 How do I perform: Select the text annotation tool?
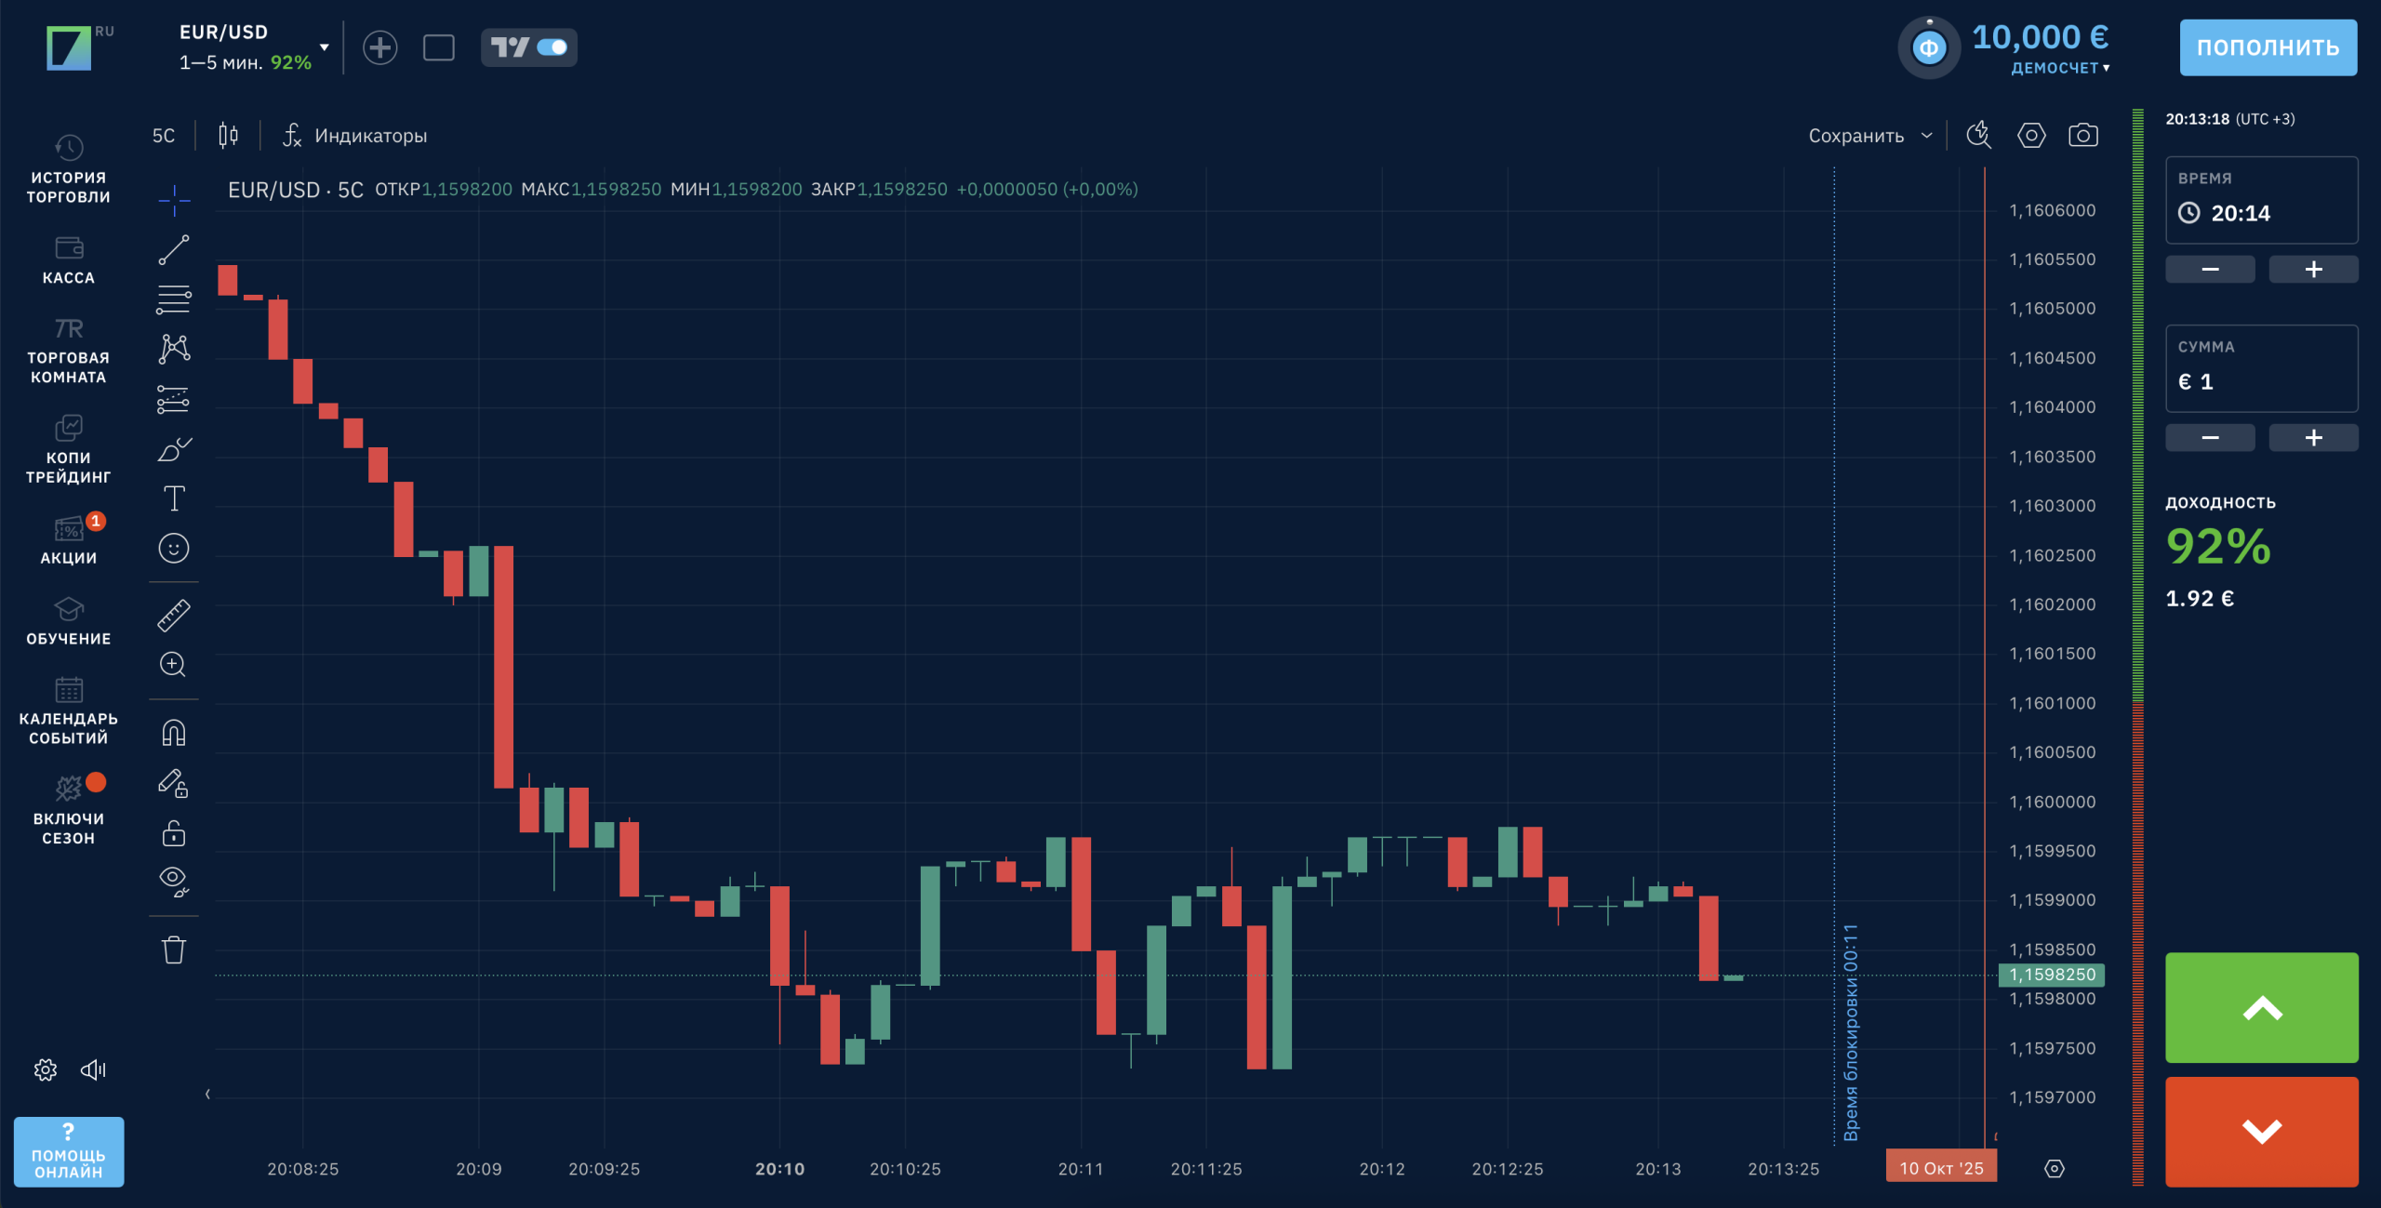[x=174, y=498]
